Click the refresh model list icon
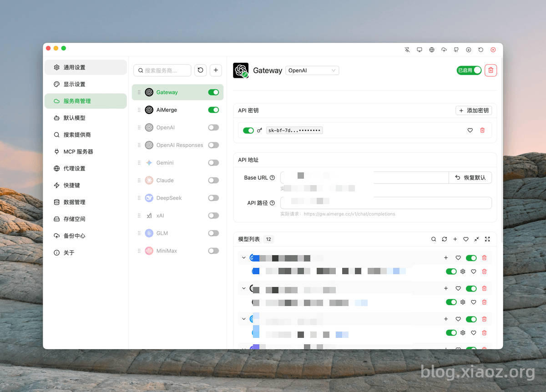The image size is (546, 392). pos(445,239)
